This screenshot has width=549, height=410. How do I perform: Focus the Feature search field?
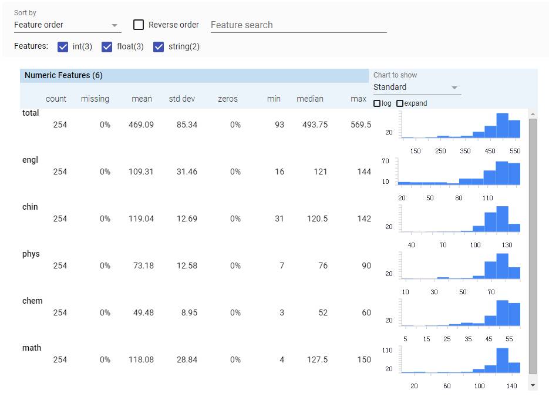(x=299, y=25)
